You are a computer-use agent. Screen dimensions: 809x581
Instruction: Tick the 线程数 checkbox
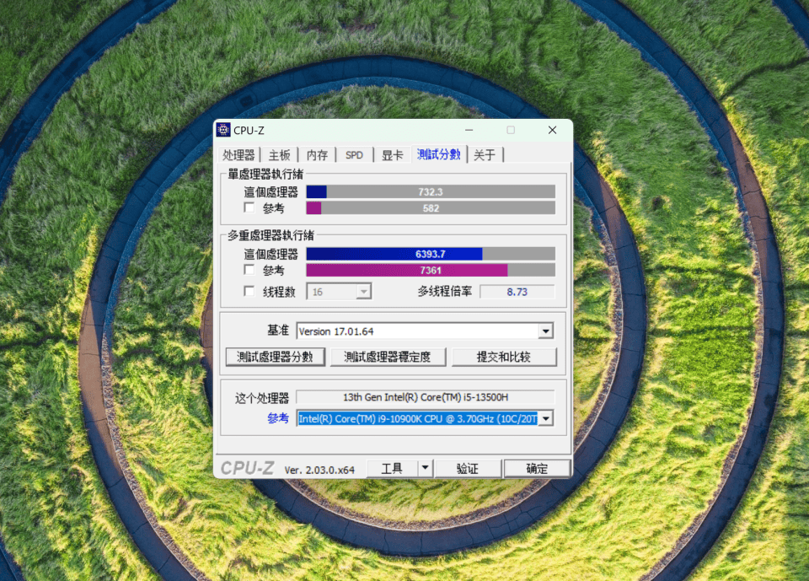[x=249, y=291]
